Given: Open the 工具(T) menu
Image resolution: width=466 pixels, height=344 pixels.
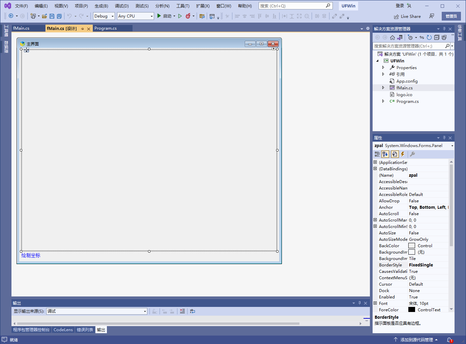Looking at the screenshot, I should (183, 6).
